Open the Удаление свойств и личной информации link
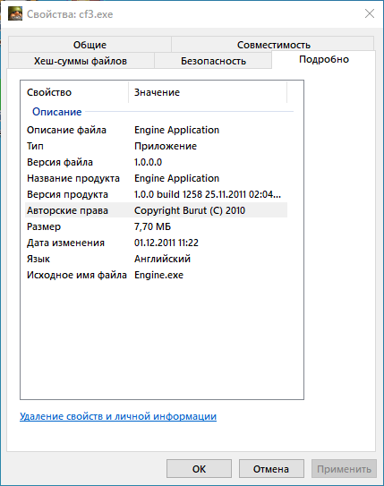 [118, 416]
